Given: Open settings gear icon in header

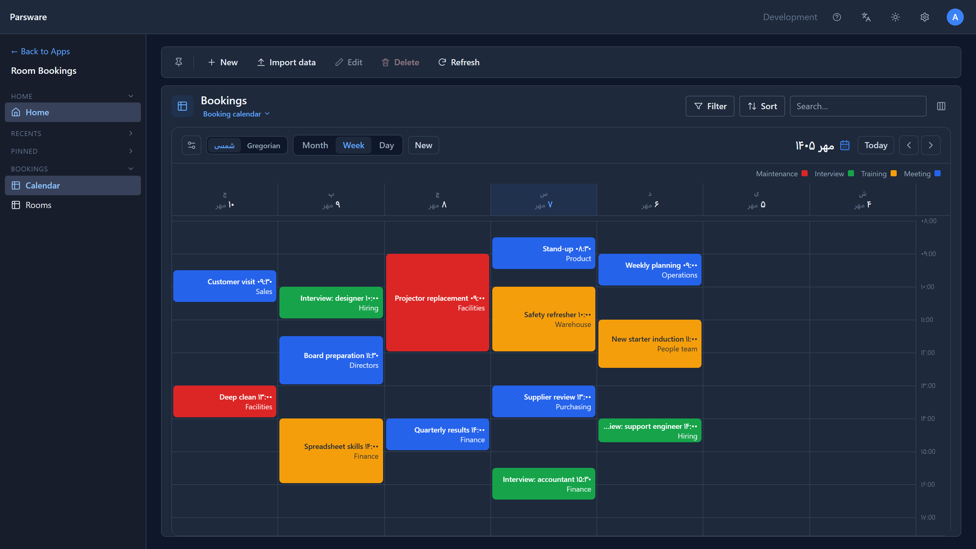Looking at the screenshot, I should click(x=924, y=17).
